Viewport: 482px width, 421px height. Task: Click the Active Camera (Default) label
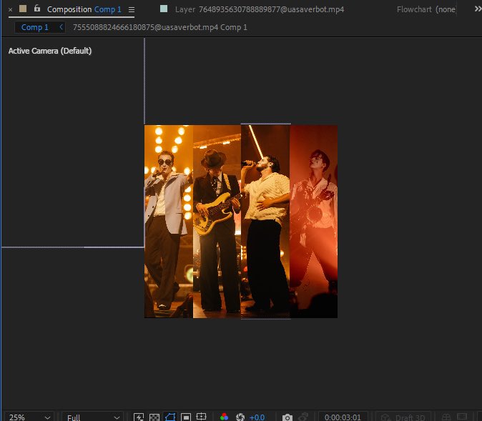coord(50,51)
